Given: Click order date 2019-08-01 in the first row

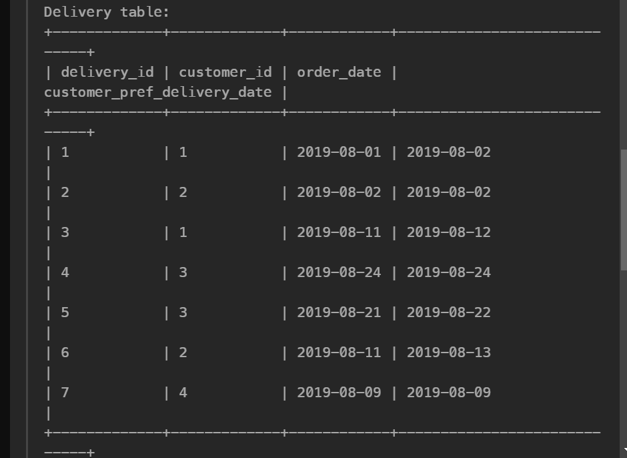Looking at the screenshot, I should 339,152.
